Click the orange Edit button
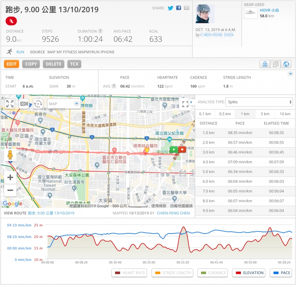Viewport: 296px width, 285px height. 11,64
